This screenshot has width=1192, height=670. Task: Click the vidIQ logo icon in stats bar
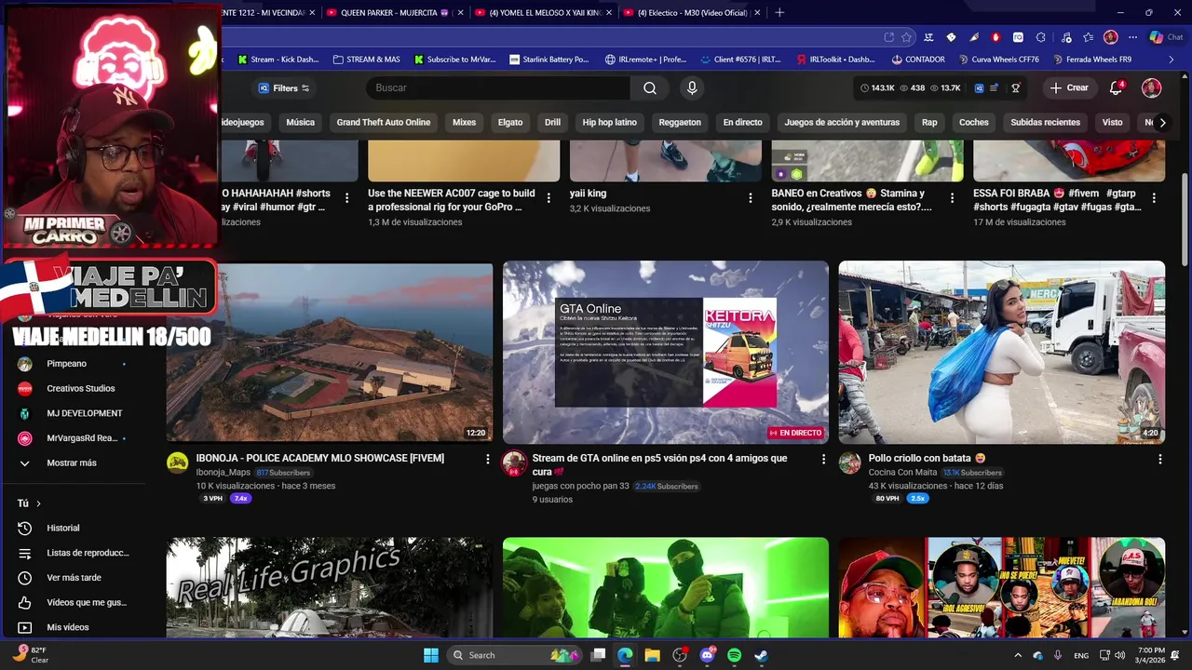pos(980,87)
